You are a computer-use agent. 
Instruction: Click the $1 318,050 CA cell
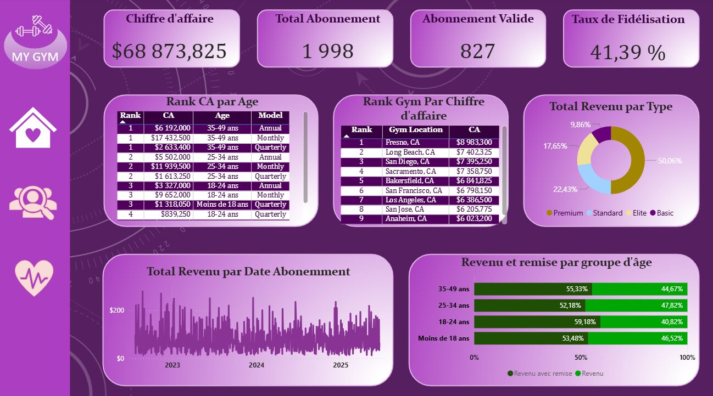[x=169, y=205]
